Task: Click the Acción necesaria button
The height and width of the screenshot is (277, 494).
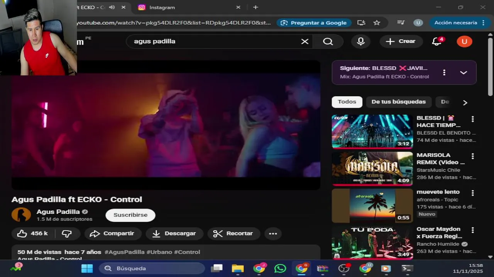Action: tap(459, 23)
